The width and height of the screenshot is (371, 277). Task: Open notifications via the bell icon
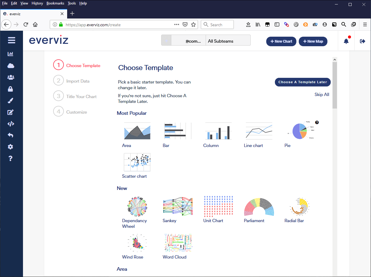(x=346, y=41)
